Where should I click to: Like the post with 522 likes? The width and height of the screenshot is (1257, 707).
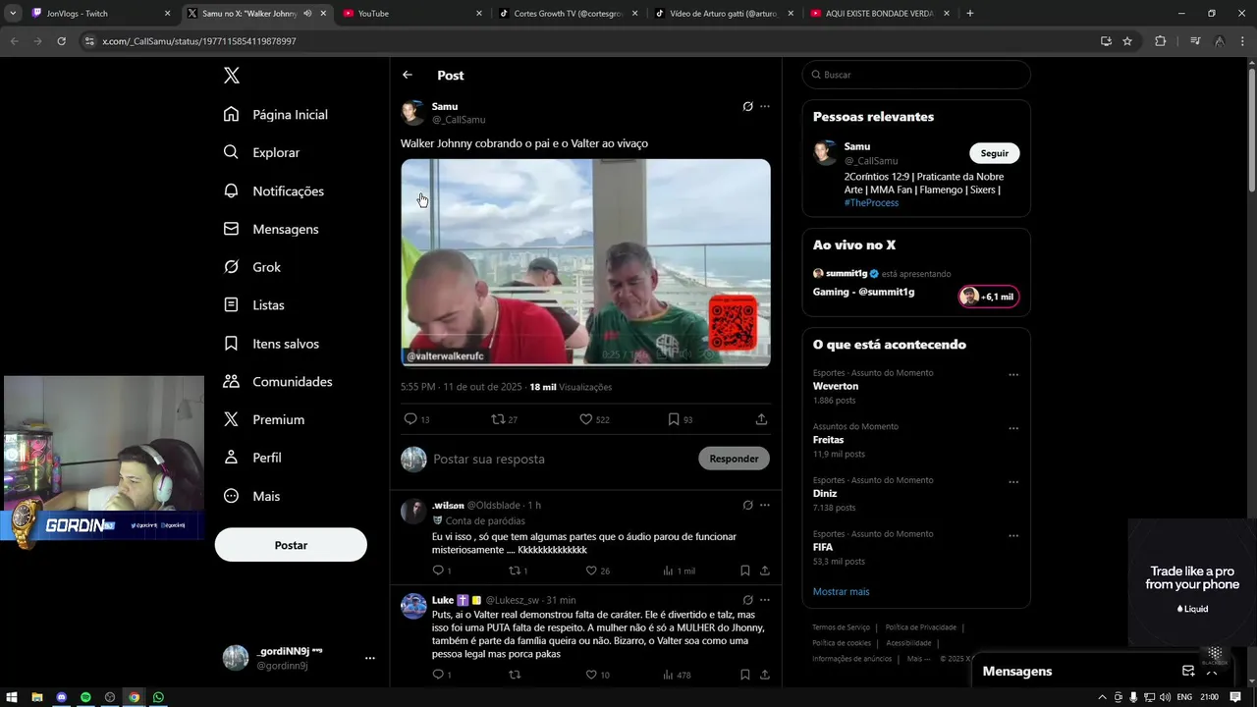point(586,419)
